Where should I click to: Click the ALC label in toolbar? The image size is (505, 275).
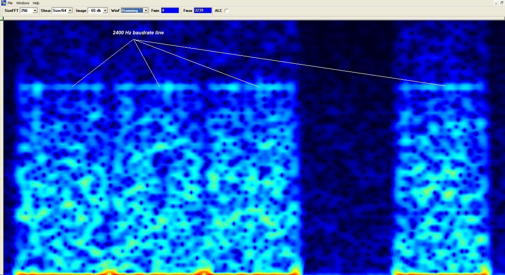[x=218, y=11]
